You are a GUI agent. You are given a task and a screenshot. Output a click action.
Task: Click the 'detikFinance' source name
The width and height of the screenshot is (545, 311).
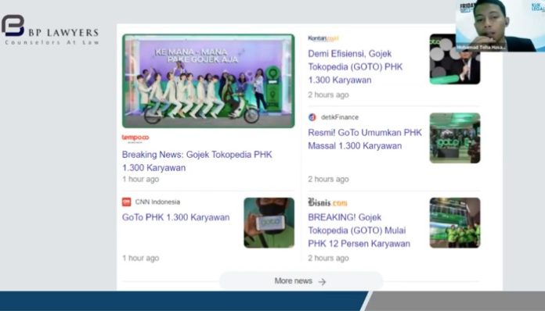tap(340, 117)
